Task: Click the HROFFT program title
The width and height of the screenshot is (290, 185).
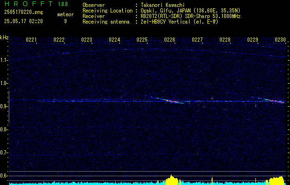Action: click(x=29, y=4)
